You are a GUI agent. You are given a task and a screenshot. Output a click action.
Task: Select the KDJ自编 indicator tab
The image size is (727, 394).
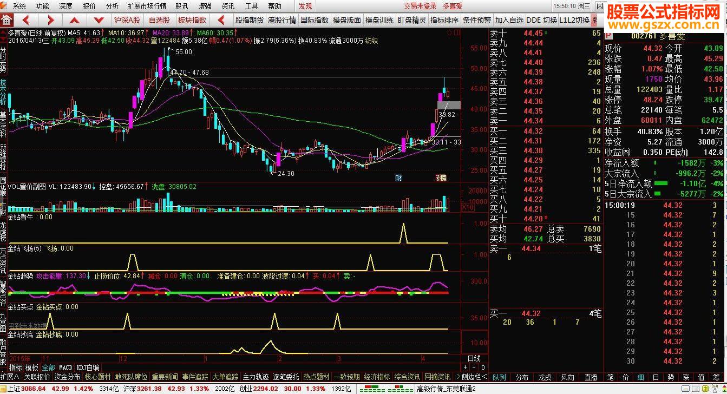[88, 367]
